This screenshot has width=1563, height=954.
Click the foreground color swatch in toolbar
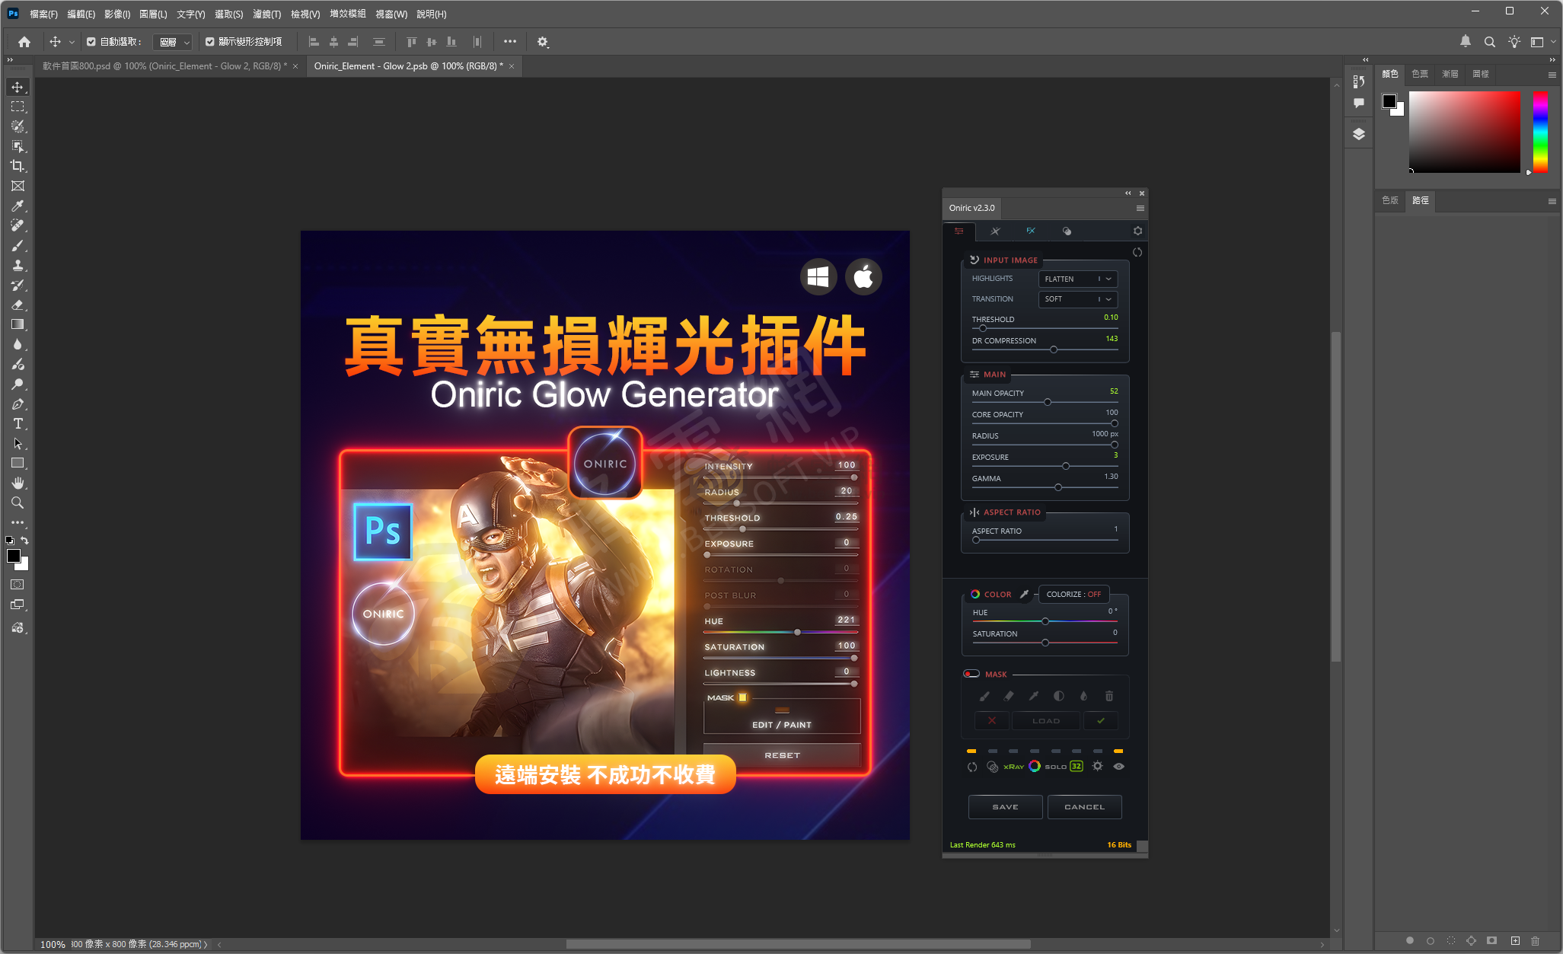(14, 556)
